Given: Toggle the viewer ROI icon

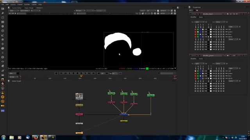Looking at the screenshot, I should (143, 14).
